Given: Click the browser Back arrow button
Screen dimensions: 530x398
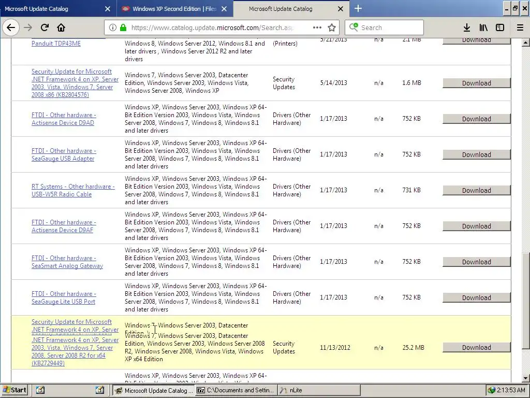Looking at the screenshot, I should click(x=11, y=27).
